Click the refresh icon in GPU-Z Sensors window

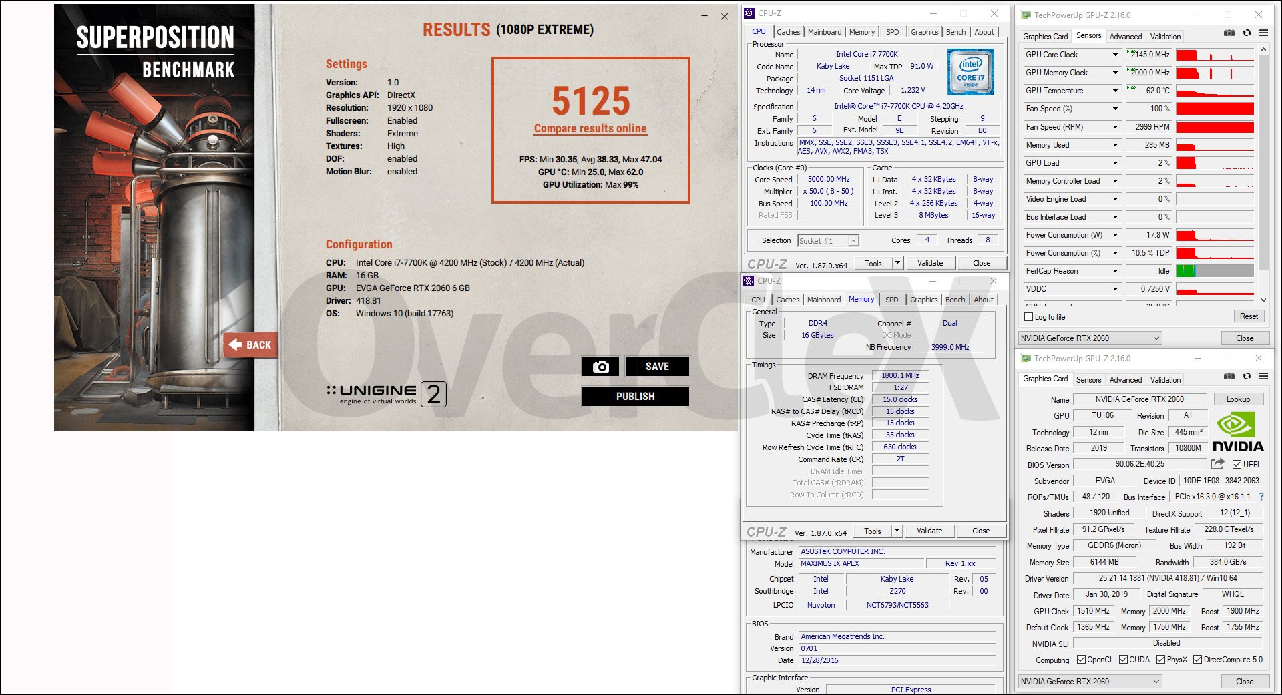(x=1247, y=33)
